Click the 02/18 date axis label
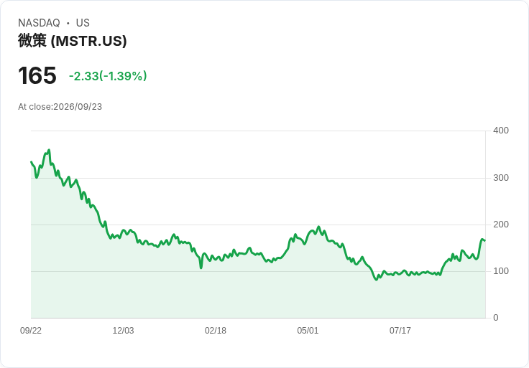529x368 pixels. point(216,330)
